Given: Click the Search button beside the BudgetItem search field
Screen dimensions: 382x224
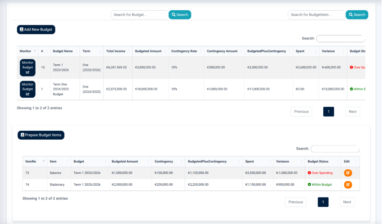Looking at the screenshot, I should coord(357,15).
